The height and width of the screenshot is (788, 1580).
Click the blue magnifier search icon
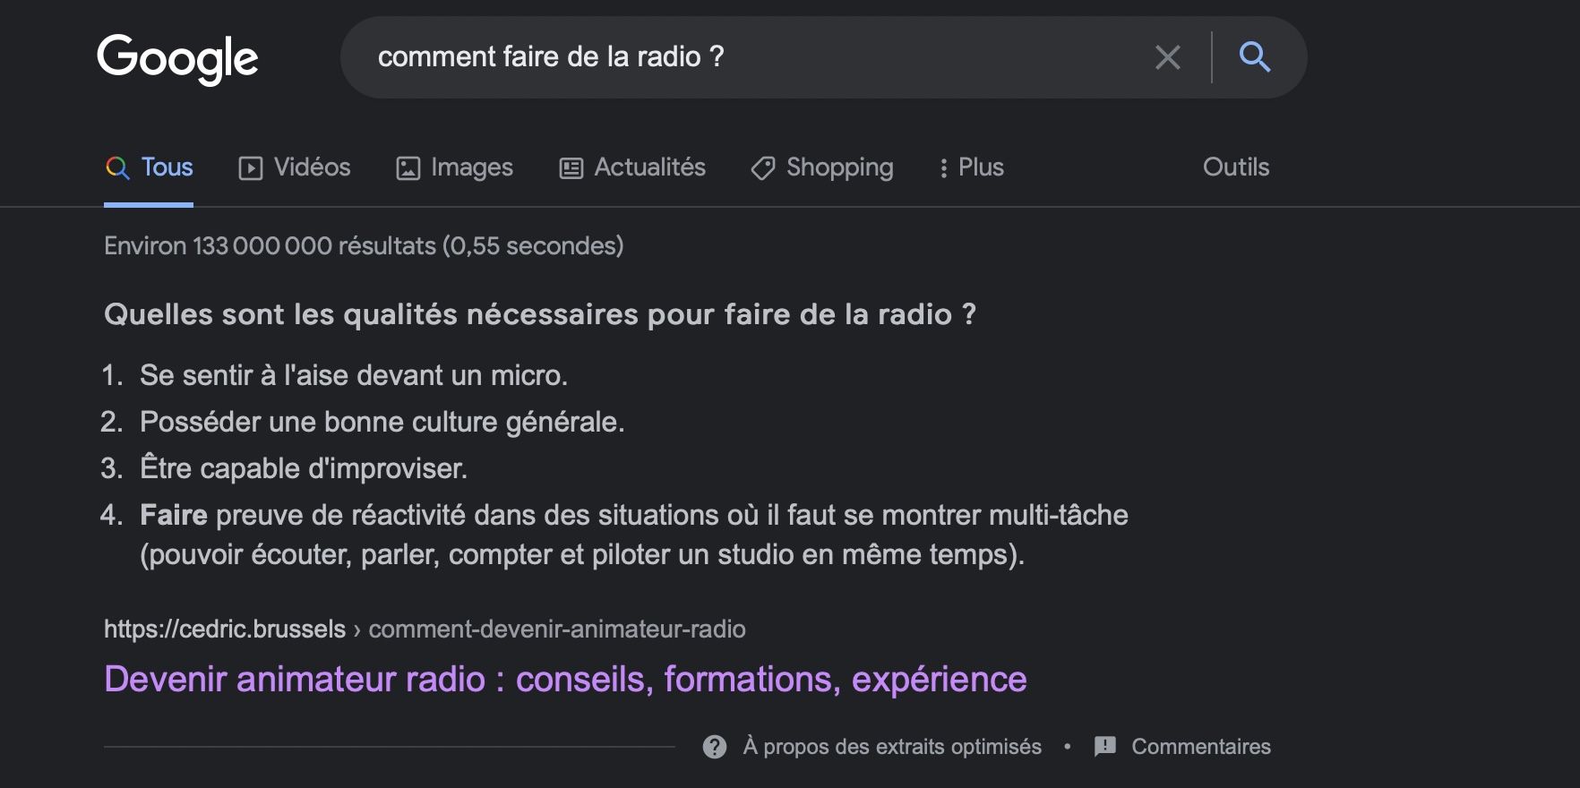point(1255,56)
